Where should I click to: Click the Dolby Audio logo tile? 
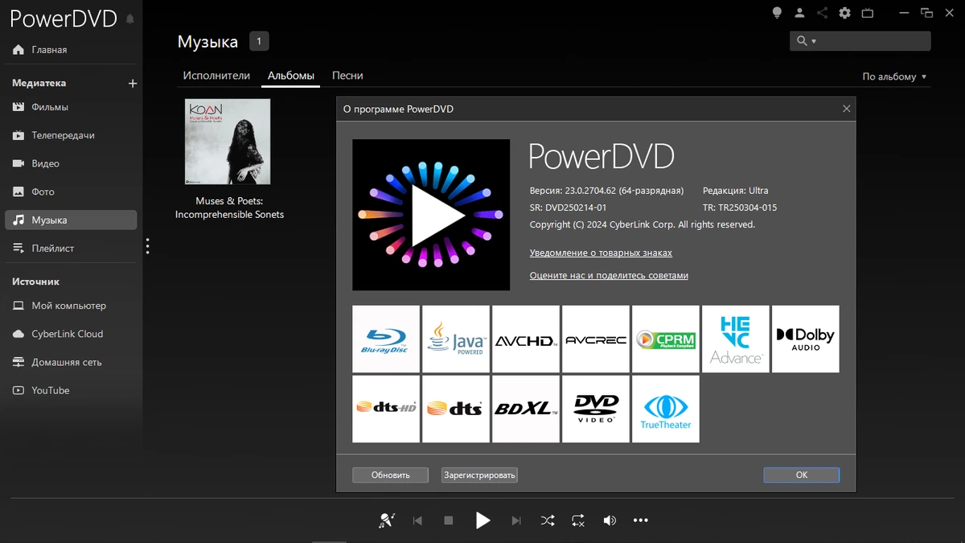pos(806,339)
